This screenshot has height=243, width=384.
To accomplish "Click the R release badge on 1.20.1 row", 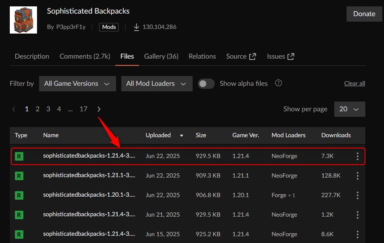I will coord(19,195).
